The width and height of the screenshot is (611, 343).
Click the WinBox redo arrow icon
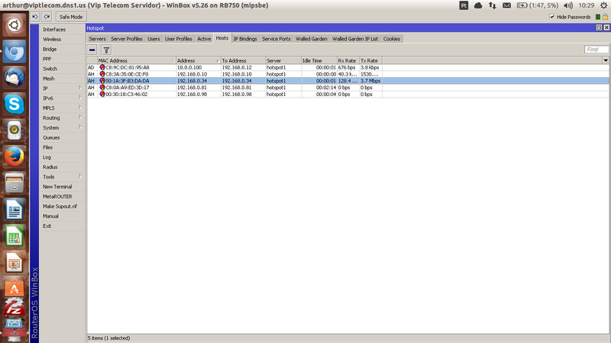pyautogui.click(x=47, y=17)
